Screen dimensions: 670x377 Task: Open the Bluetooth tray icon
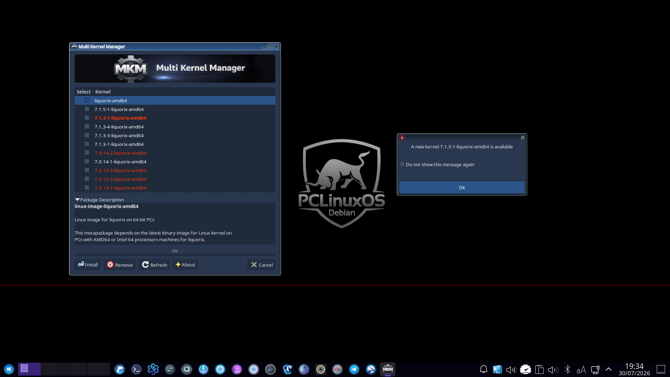tap(567, 369)
